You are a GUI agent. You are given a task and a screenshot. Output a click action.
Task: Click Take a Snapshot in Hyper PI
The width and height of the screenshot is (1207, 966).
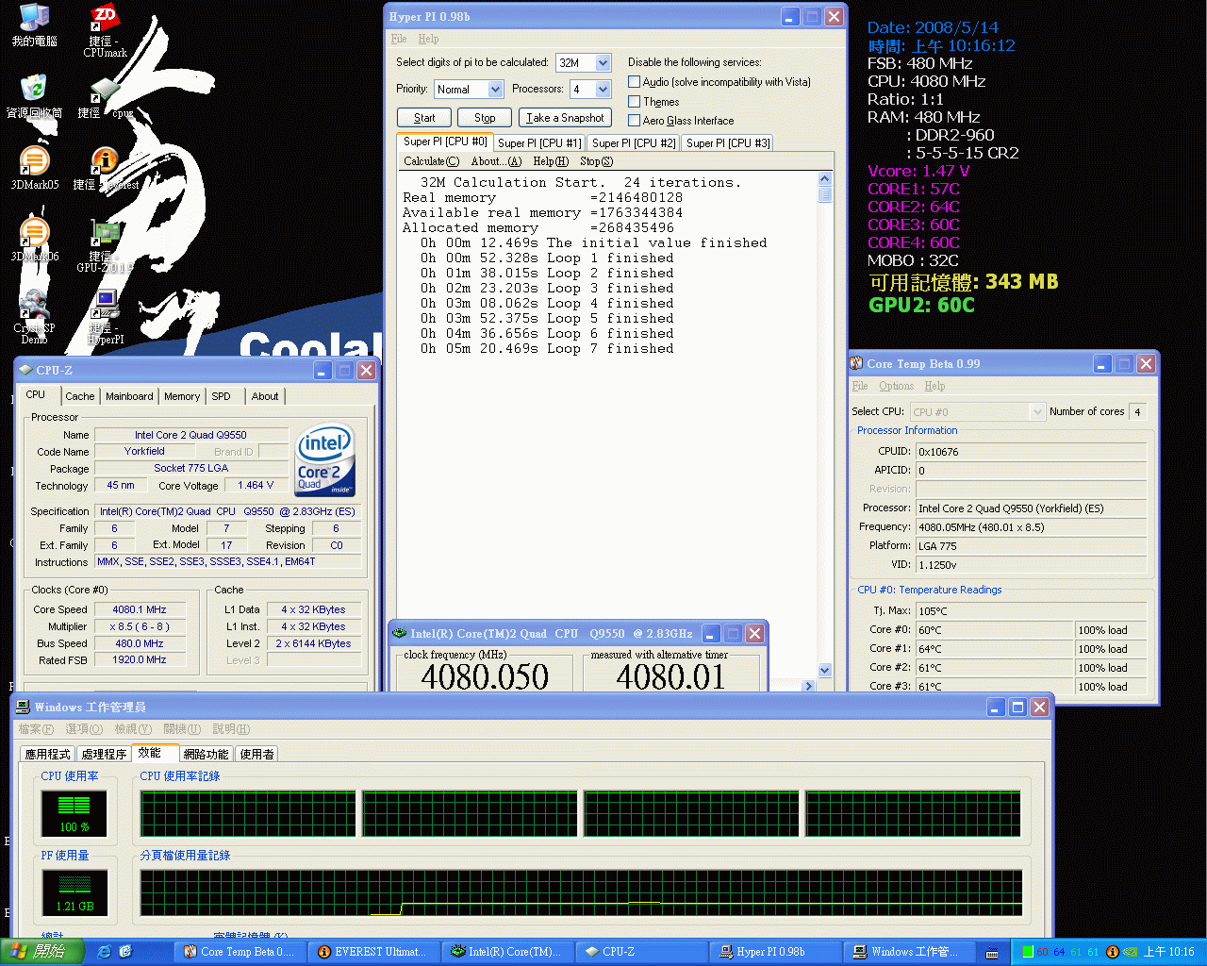point(565,118)
